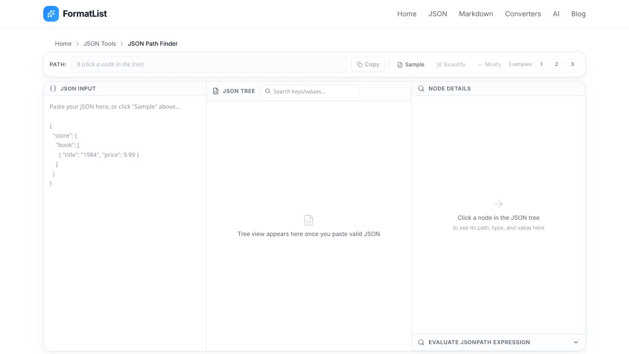Follow the JSON Tools breadcrumb link

tap(100, 44)
